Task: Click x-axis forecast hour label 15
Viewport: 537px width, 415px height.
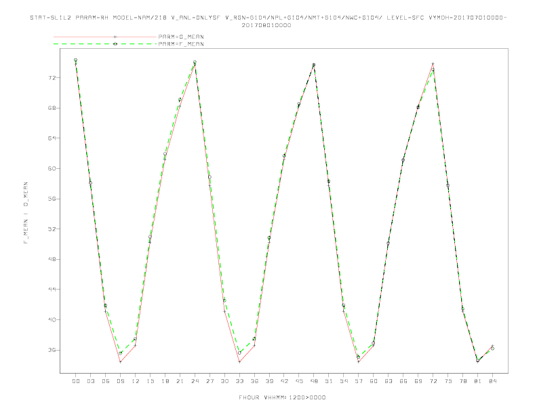Action: click(150, 381)
